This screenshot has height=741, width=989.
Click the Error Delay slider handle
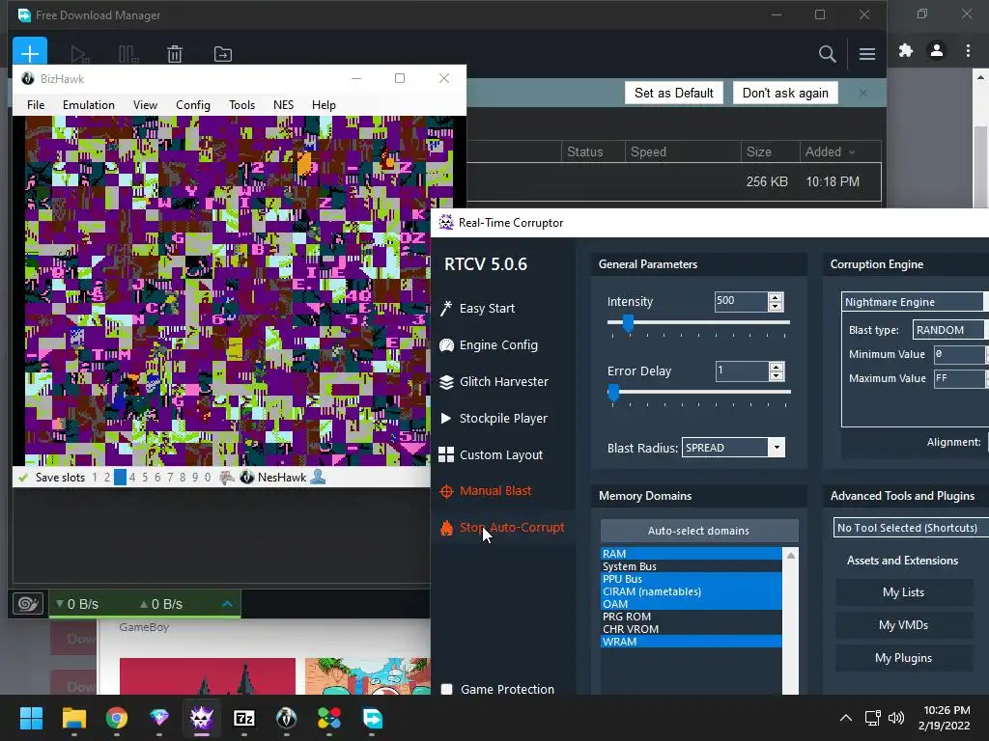613,393
